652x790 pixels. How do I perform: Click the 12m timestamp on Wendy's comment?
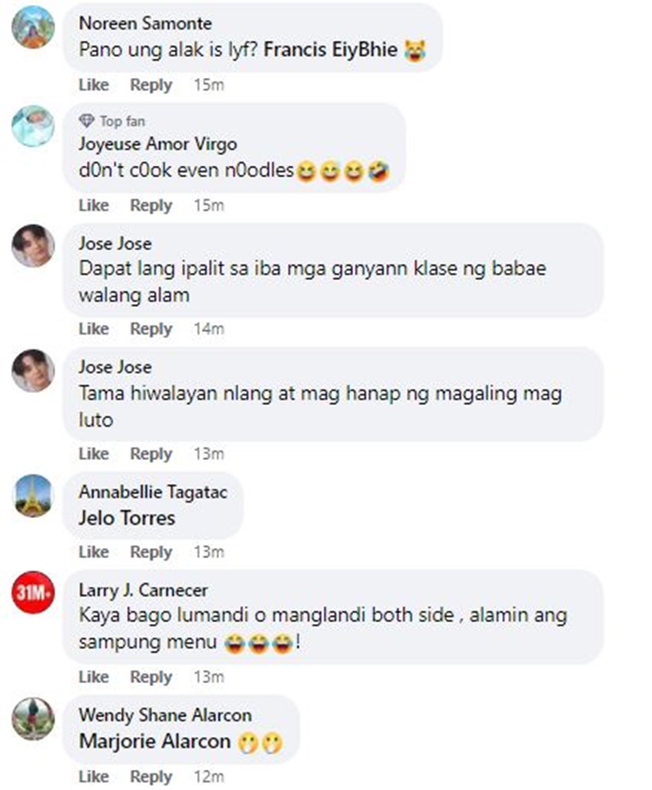coord(210,776)
